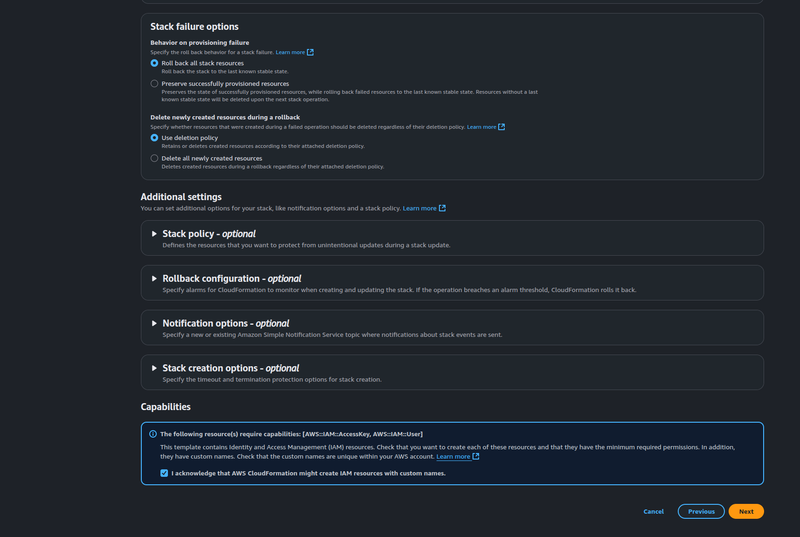Open Learn more link in Capabilities notice

point(453,456)
